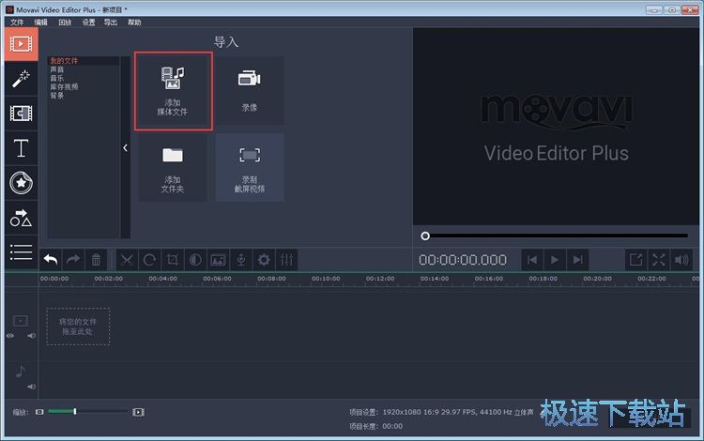Click the audio track note icon
This screenshot has width=704, height=441.
click(x=21, y=371)
